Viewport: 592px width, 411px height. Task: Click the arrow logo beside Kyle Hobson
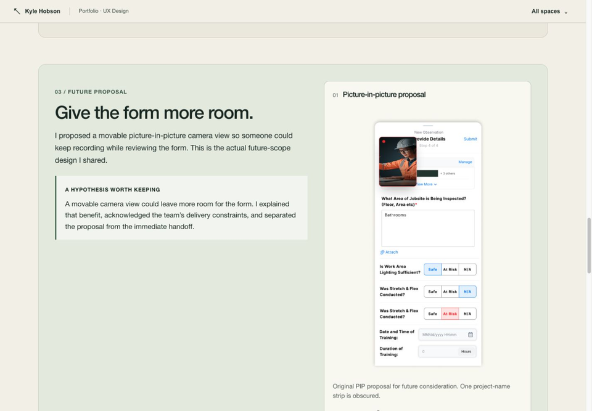pyautogui.click(x=17, y=11)
